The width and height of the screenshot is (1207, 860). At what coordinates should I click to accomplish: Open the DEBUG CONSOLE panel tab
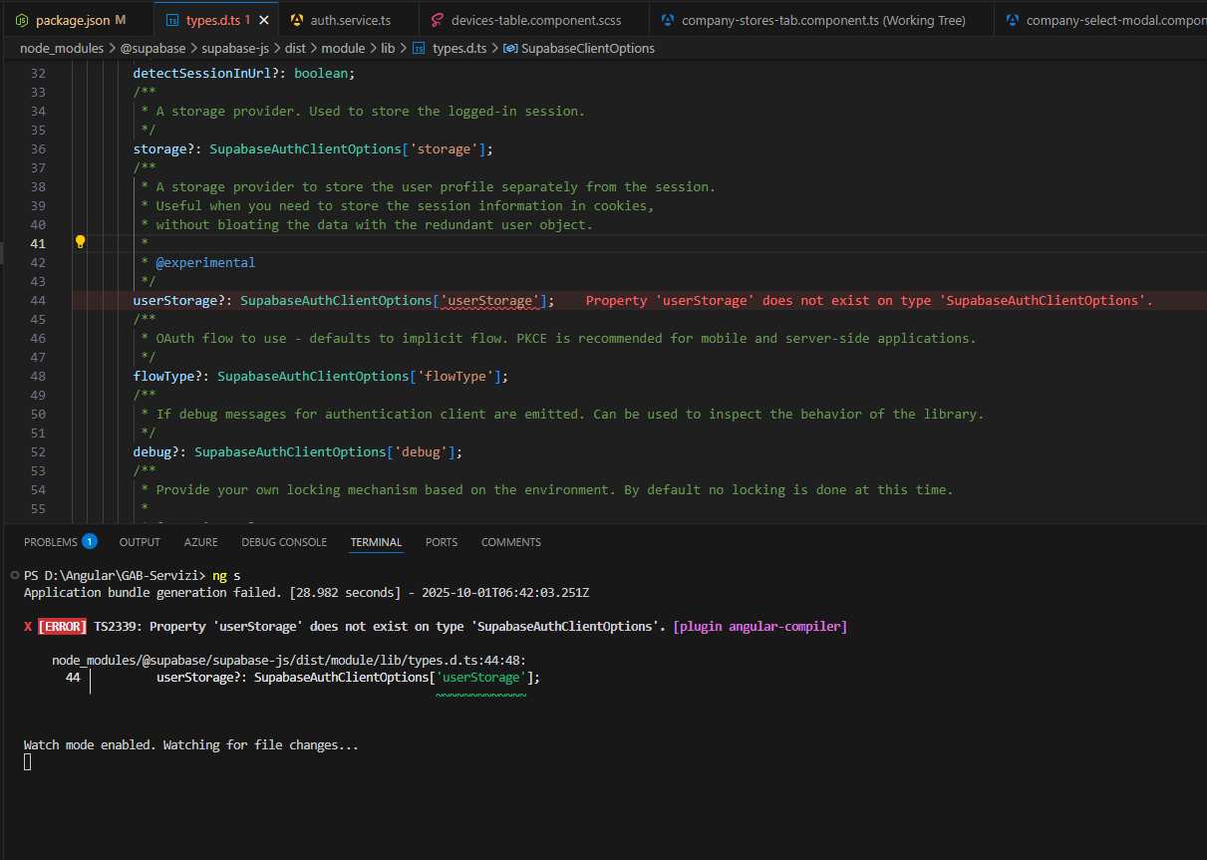point(284,542)
